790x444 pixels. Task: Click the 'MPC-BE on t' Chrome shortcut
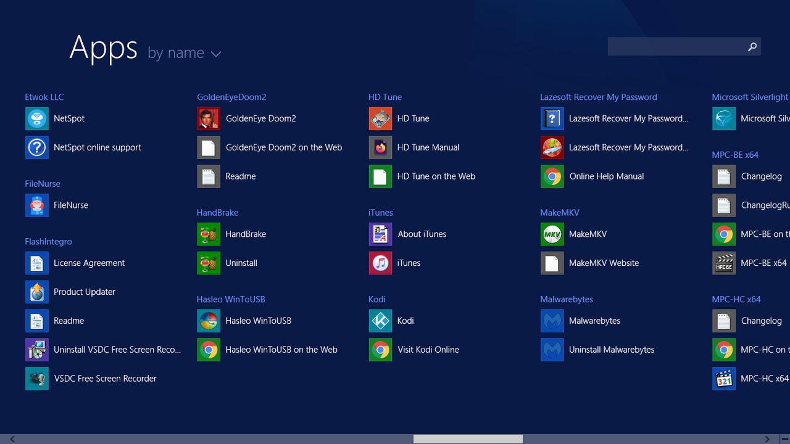pos(723,234)
